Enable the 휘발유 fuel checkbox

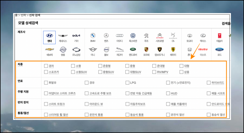tap(46, 83)
